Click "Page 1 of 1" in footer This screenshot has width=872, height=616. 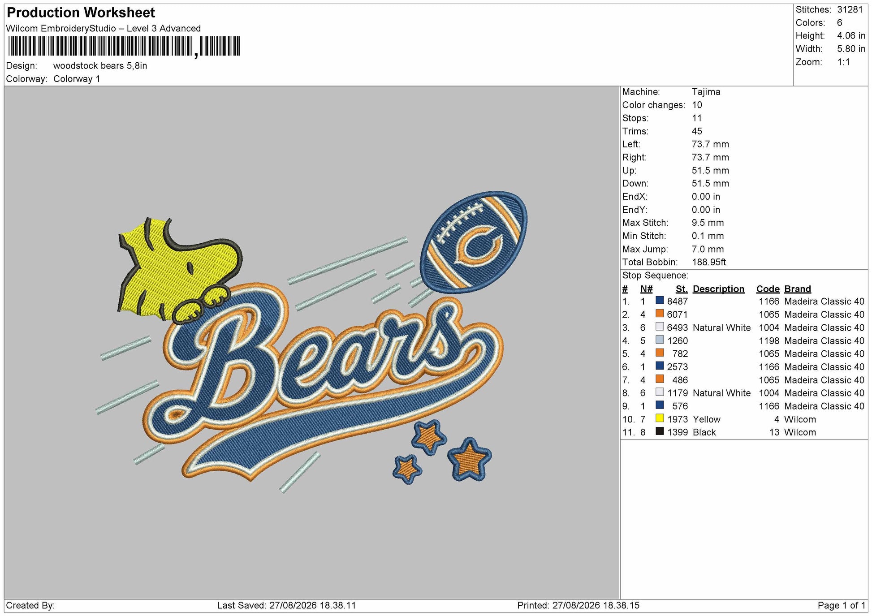point(842,606)
